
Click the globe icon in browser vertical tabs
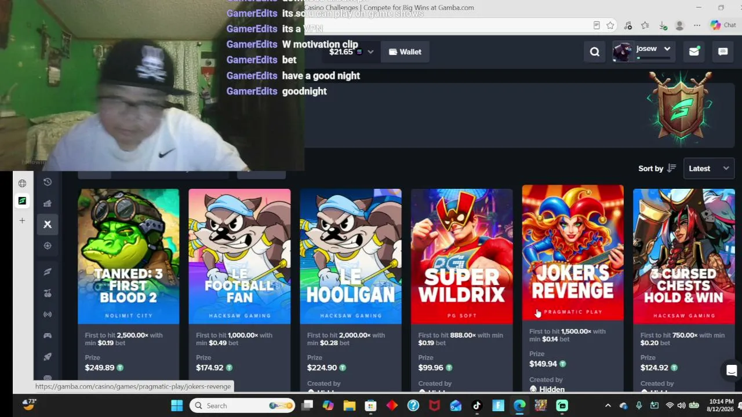(x=22, y=184)
